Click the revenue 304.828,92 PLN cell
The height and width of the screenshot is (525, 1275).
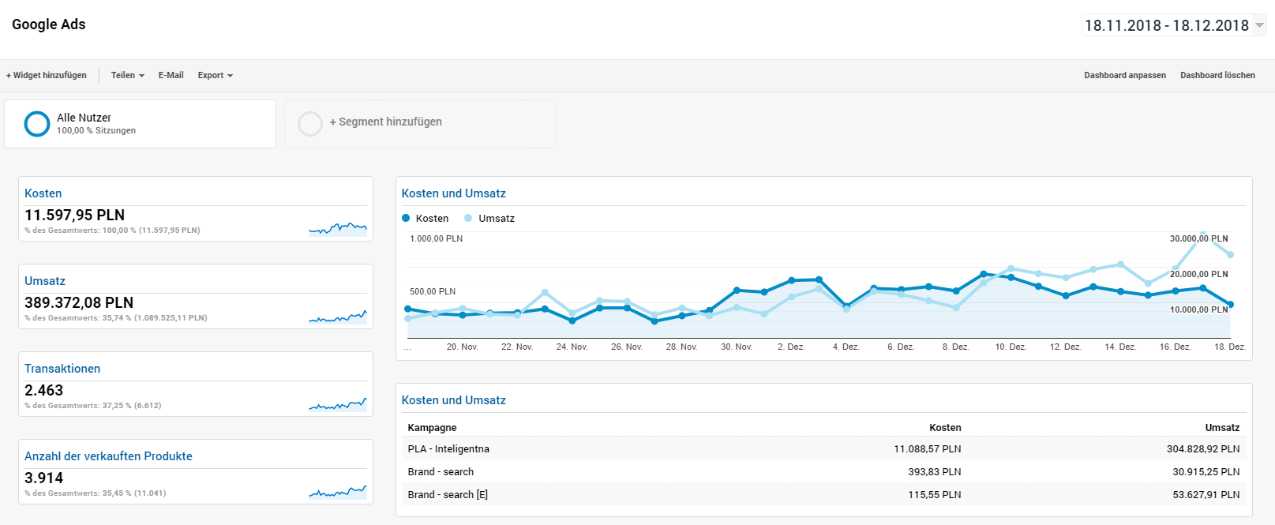click(x=1203, y=449)
